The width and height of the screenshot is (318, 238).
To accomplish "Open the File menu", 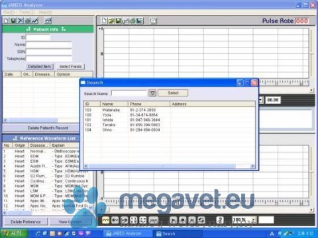I will coord(9,12).
